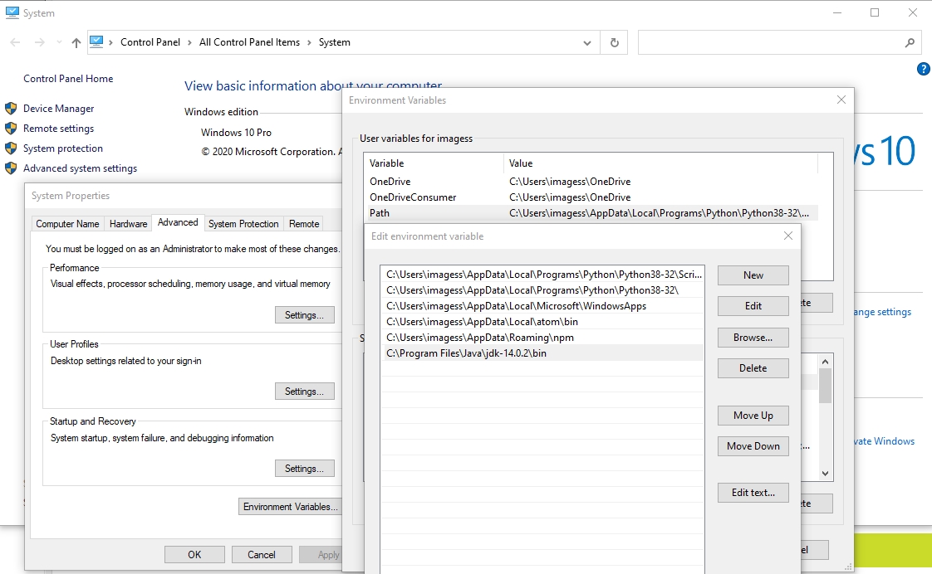Click the Delete button for path entry
932x574 pixels.
click(753, 368)
